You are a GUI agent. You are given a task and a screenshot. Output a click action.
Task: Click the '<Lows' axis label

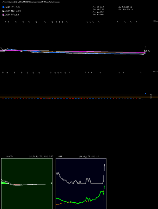tap(155, 72)
